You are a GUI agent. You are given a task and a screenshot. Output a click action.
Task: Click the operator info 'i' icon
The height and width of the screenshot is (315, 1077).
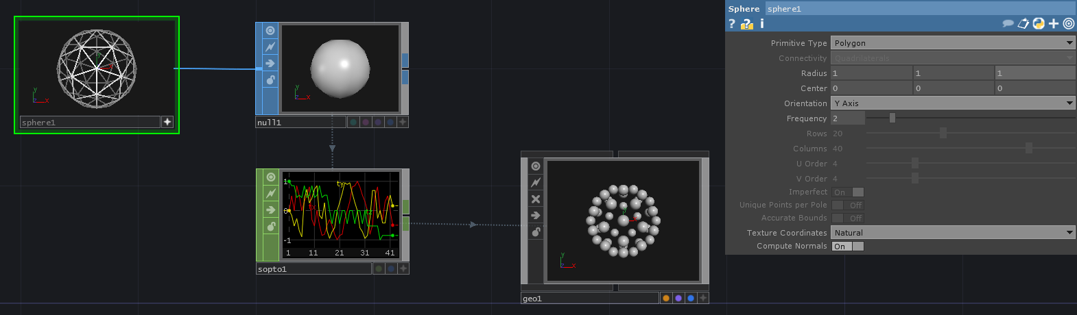761,23
